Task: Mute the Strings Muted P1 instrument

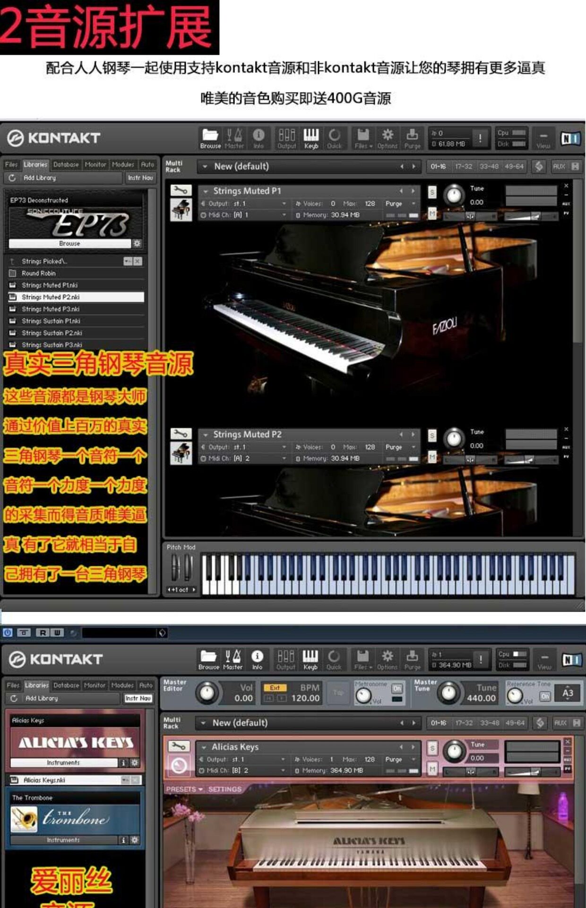Action: coord(432,214)
